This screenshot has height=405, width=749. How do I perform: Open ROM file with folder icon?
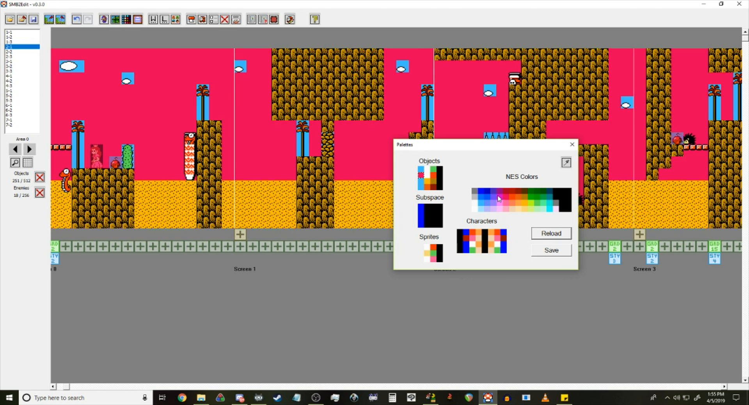point(10,19)
